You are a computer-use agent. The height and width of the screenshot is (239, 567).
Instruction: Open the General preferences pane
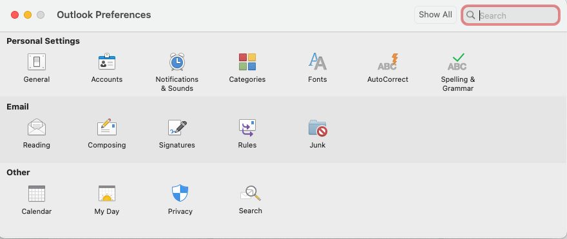pyautogui.click(x=37, y=62)
